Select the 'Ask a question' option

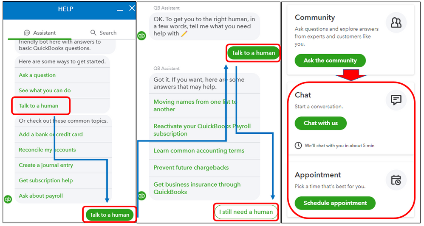pos(37,75)
